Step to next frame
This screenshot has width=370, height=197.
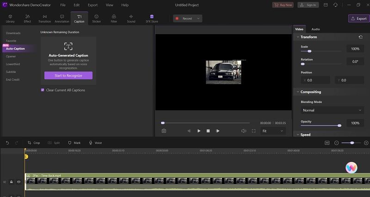pyautogui.click(x=217, y=131)
